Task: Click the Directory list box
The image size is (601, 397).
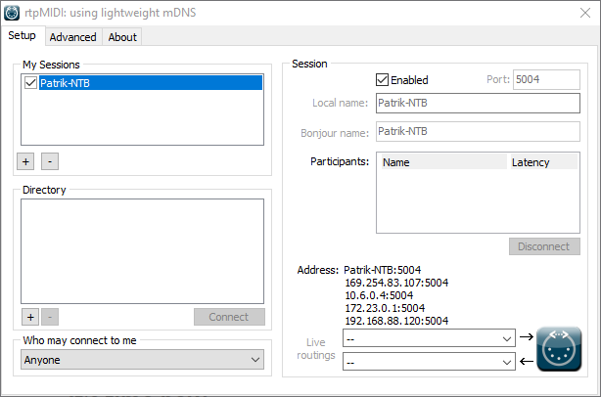Action: coord(142,251)
